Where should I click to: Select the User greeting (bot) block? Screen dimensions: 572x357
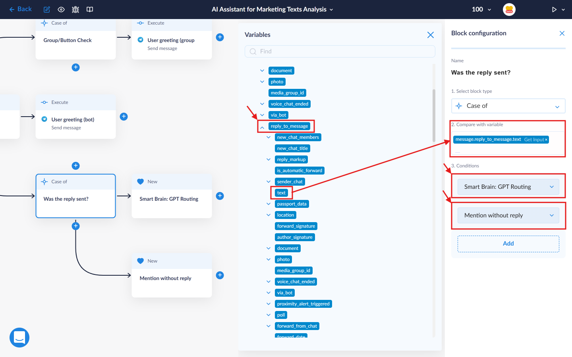[75, 117]
